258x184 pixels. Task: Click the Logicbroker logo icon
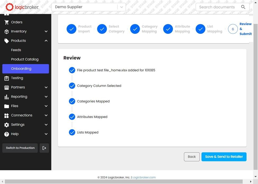[x=10, y=7]
